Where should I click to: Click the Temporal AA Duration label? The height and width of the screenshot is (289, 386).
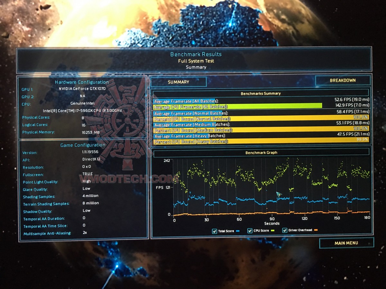point(44,219)
